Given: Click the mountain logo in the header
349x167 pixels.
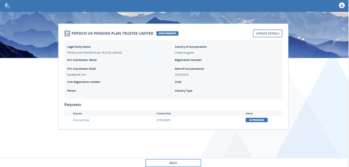Looking at the screenshot, I should [7, 5].
